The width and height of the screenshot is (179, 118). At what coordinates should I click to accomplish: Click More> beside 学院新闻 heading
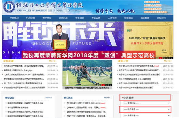pyautogui.click(x=53, y=61)
